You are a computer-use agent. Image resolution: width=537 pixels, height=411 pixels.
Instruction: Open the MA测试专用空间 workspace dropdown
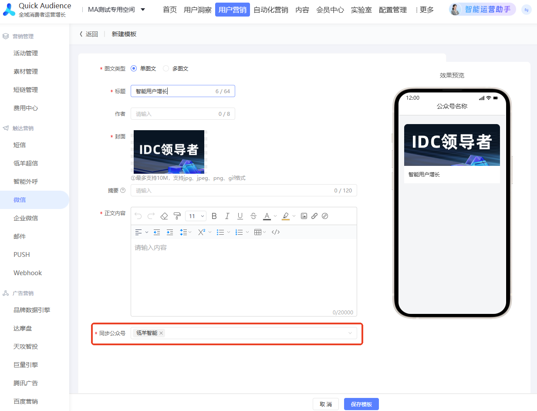pyautogui.click(x=116, y=10)
